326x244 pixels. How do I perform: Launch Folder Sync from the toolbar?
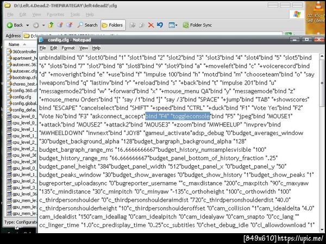click(x=197, y=25)
